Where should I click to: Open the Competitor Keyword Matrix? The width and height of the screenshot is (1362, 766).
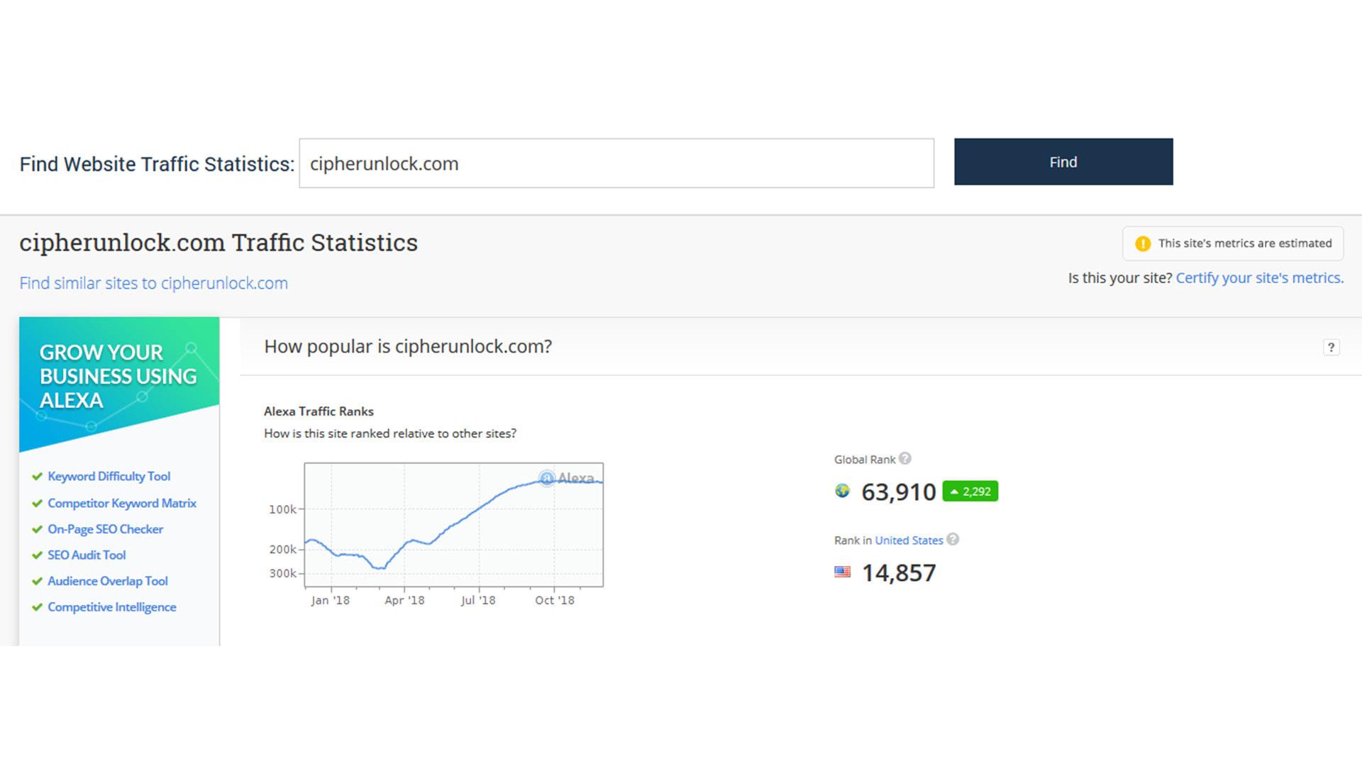tap(121, 503)
